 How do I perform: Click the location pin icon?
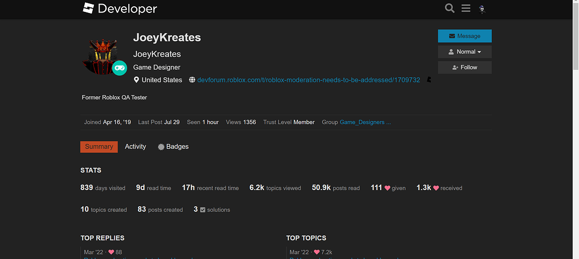(136, 80)
